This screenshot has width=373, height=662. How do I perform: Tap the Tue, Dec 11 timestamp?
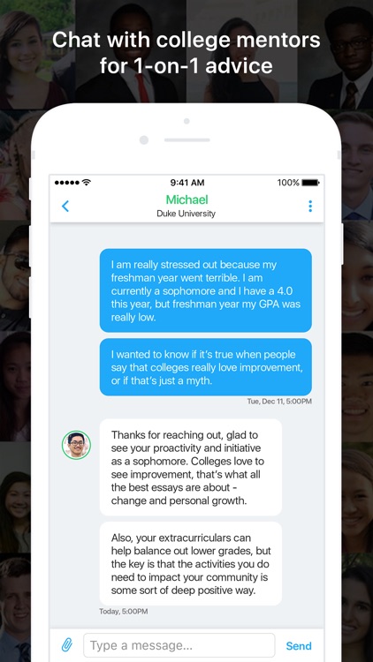coord(279,402)
